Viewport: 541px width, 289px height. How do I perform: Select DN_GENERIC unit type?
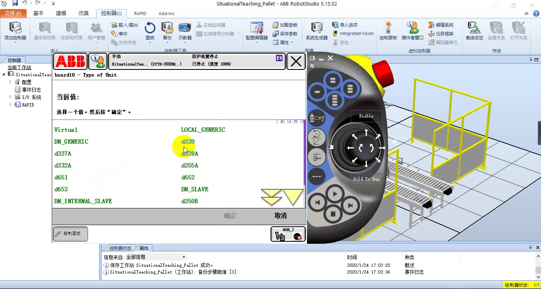71,142
